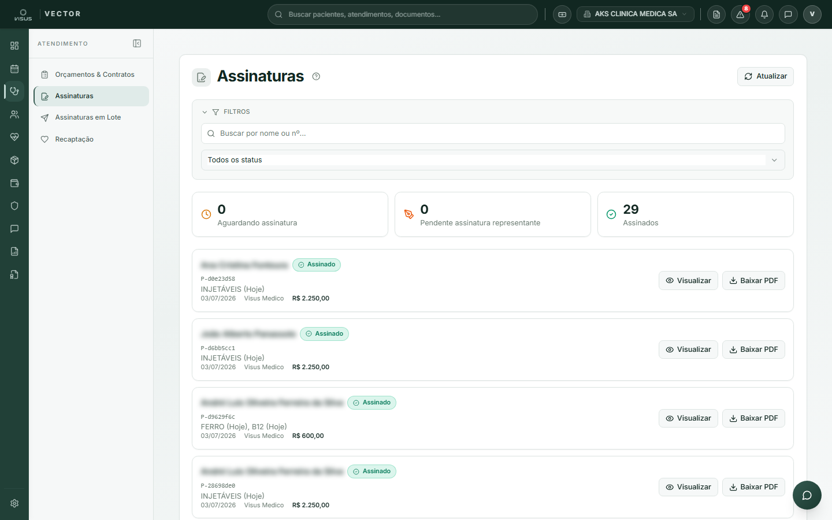832x520 pixels.
Task: Open the calendar icon in left rail
Action: 14,69
